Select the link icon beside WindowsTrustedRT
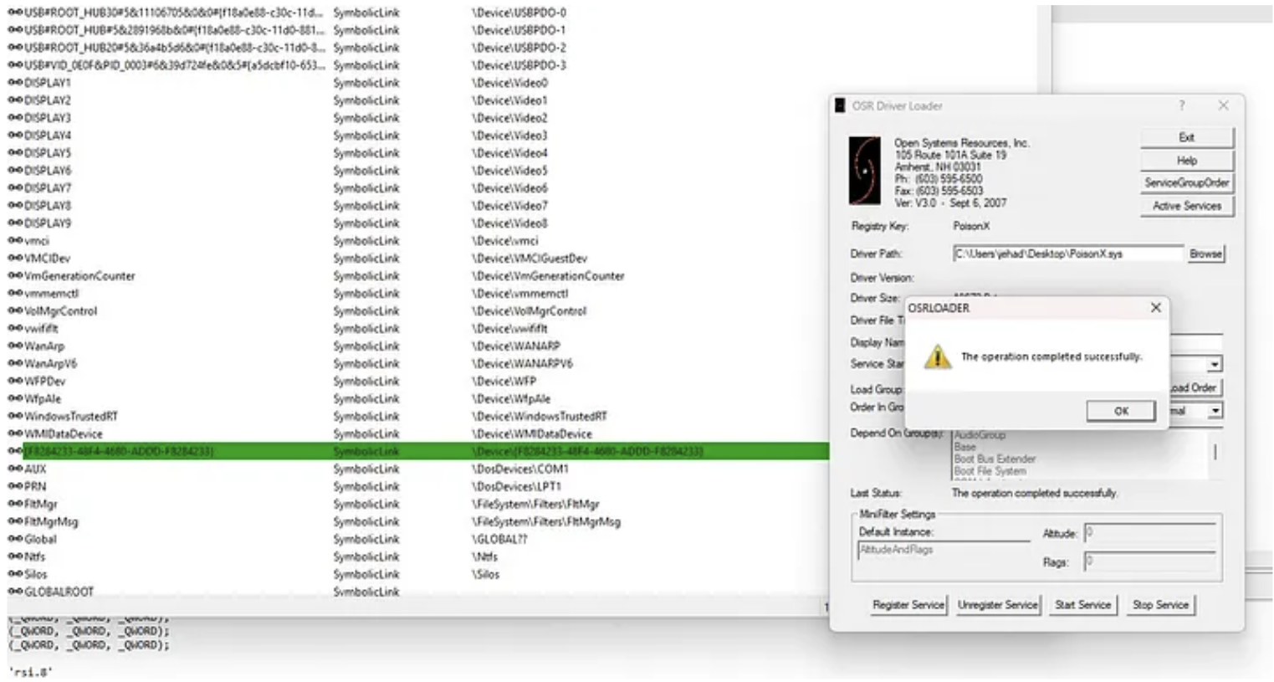Image resolution: width=1274 pixels, height=682 pixels. [15, 417]
